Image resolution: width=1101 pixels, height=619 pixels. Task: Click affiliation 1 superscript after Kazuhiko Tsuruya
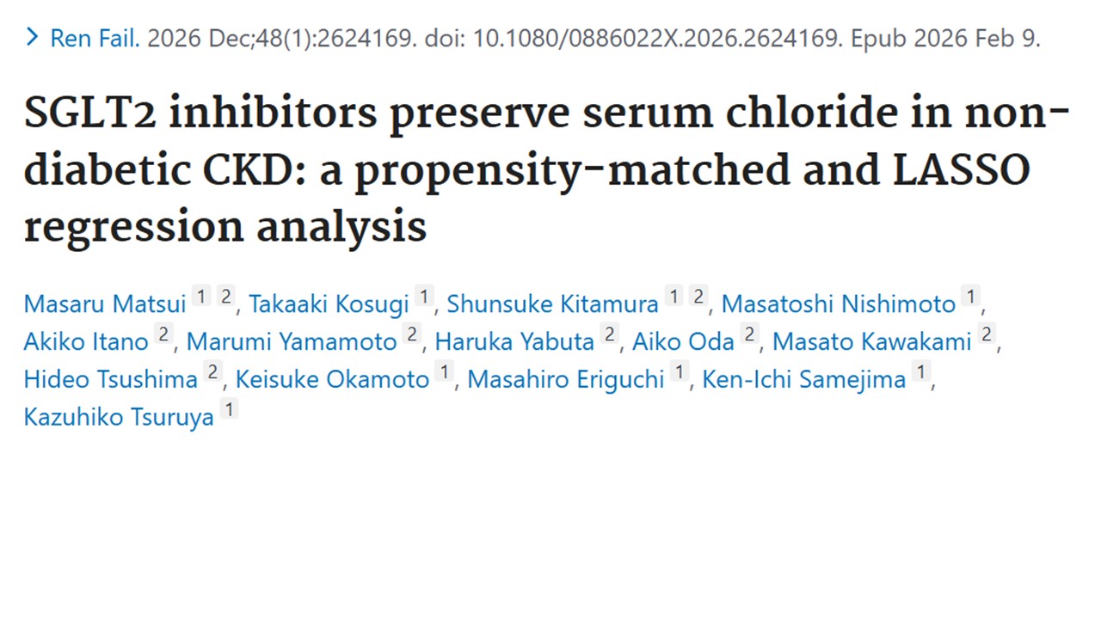point(228,410)
